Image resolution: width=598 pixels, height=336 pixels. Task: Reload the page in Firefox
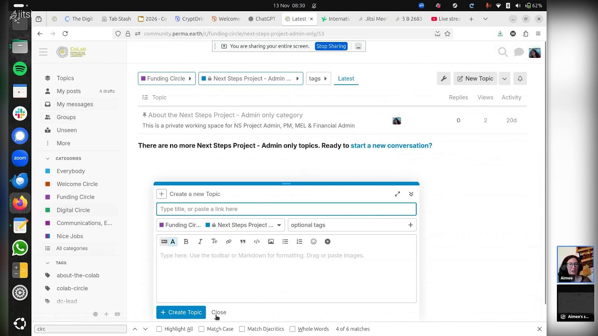(65, 34)
